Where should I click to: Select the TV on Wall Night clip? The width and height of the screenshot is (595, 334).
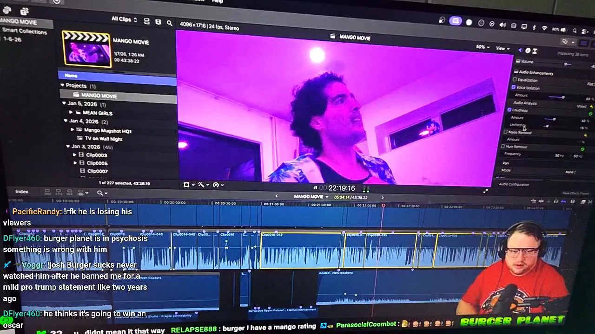(103, 139)
